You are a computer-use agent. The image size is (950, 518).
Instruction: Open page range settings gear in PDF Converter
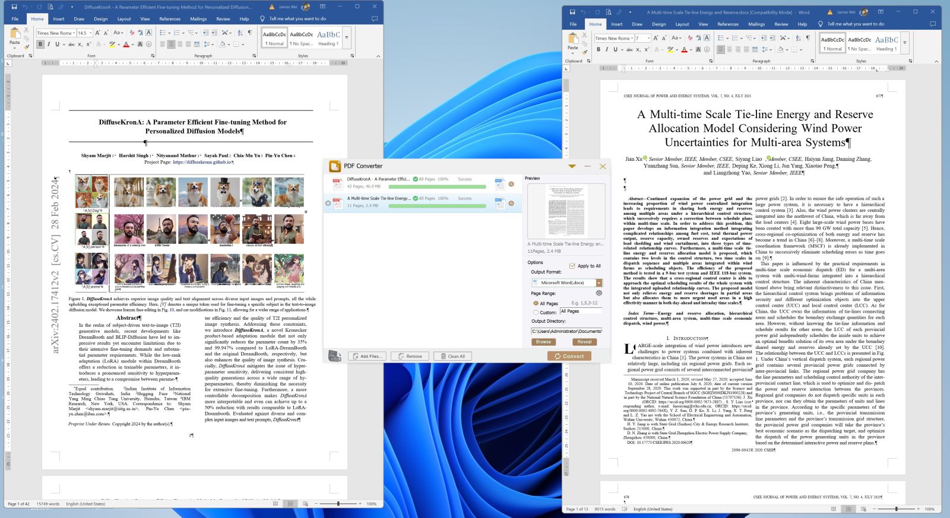(598, 293)
